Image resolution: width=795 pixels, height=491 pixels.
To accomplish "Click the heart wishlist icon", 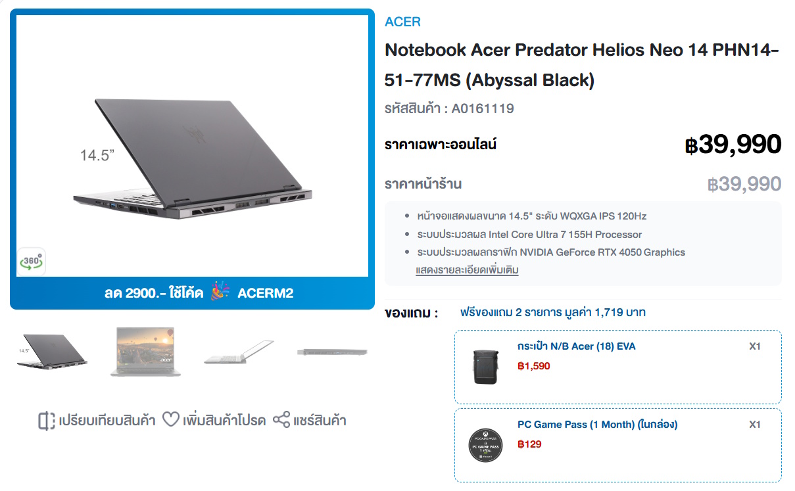I will pyautogui.click(x=171, y=419).
